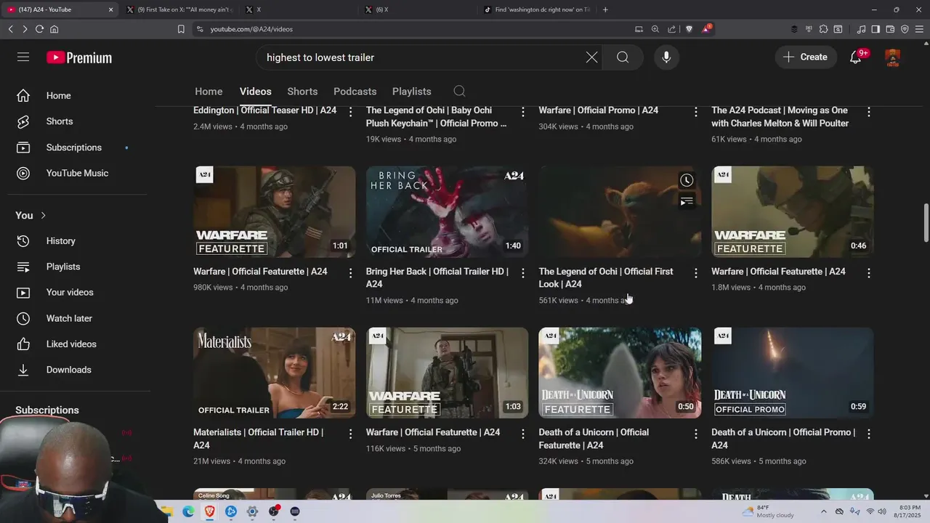Viewport: 930px width, 523px height.
Task: Open options menu for Legend of Ochi First Look
Action: point(695,273)
